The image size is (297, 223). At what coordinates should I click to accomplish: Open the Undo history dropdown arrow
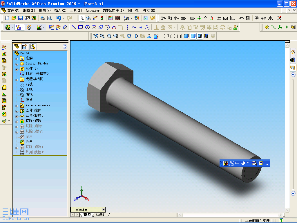(x=64, y=18)
